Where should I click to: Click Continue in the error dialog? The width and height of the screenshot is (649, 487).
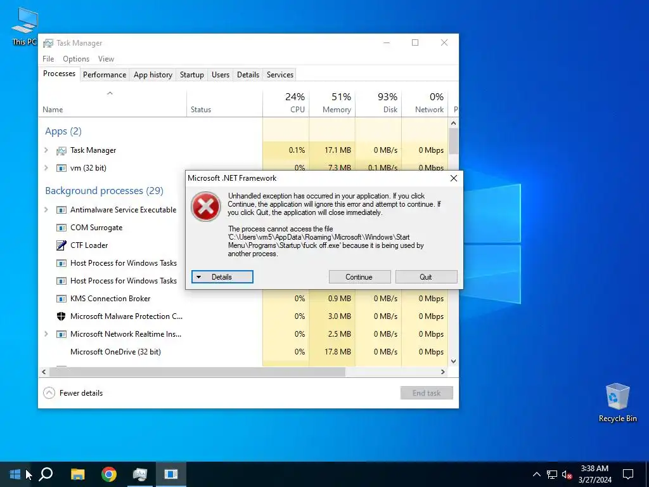359,277
